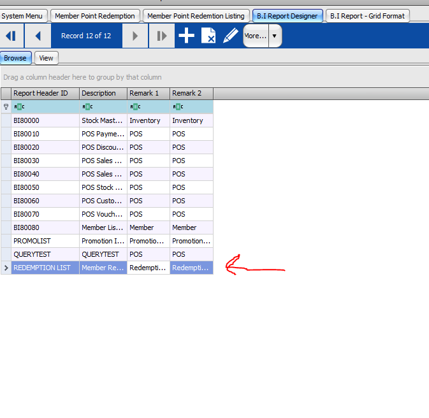Select the PROMOLIST row
The height and width of the screenshot is (418, 429).
click(x=45, y=241)
